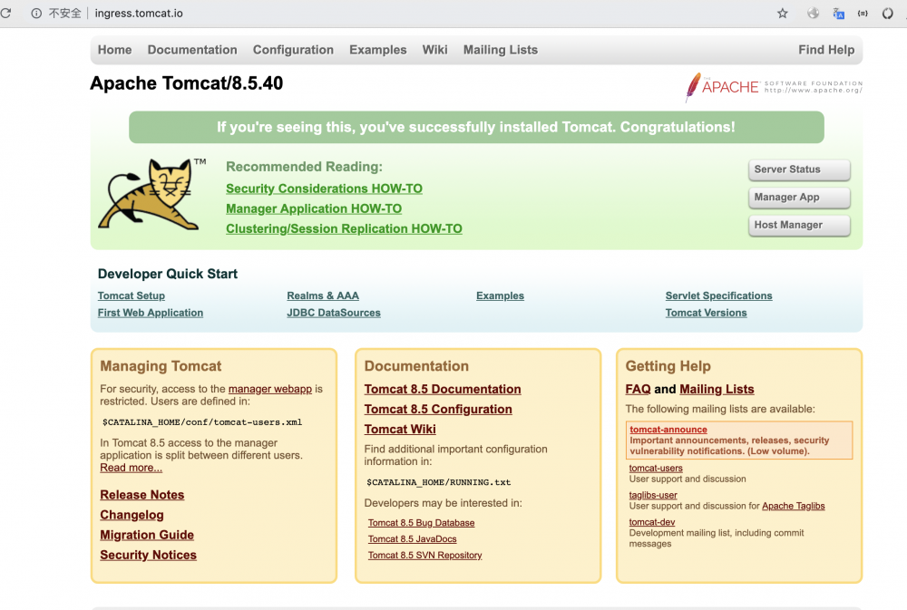Screen dimensions: 907x610
Task: Click the circular sync extension icon
Action: pyautogui.click(x=887, y=14)
